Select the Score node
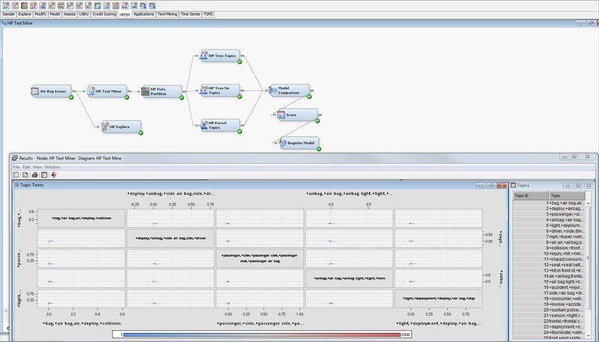The image size is (599, 342). tap(297, 114)
